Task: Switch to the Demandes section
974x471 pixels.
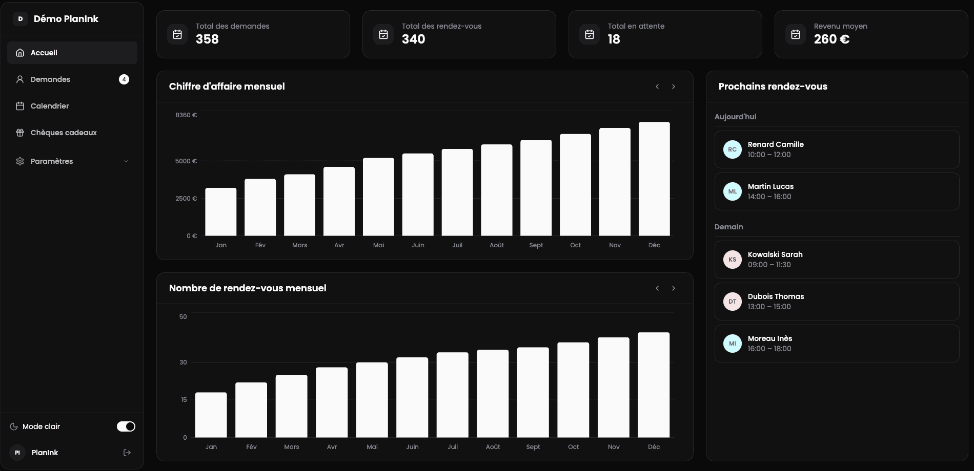Action: coord(50,79)
